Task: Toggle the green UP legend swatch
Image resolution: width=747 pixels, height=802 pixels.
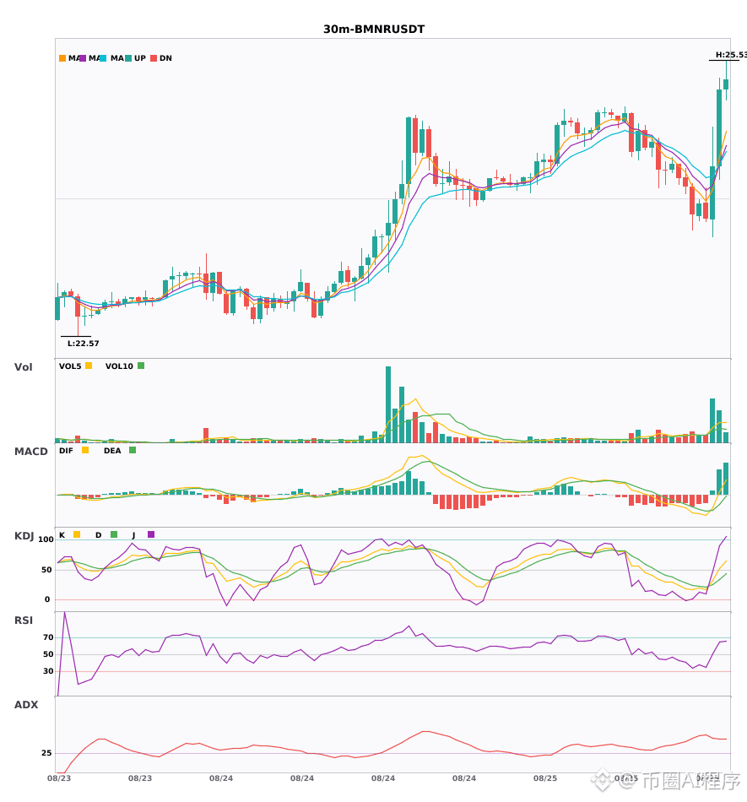Action: pos(128,58)
